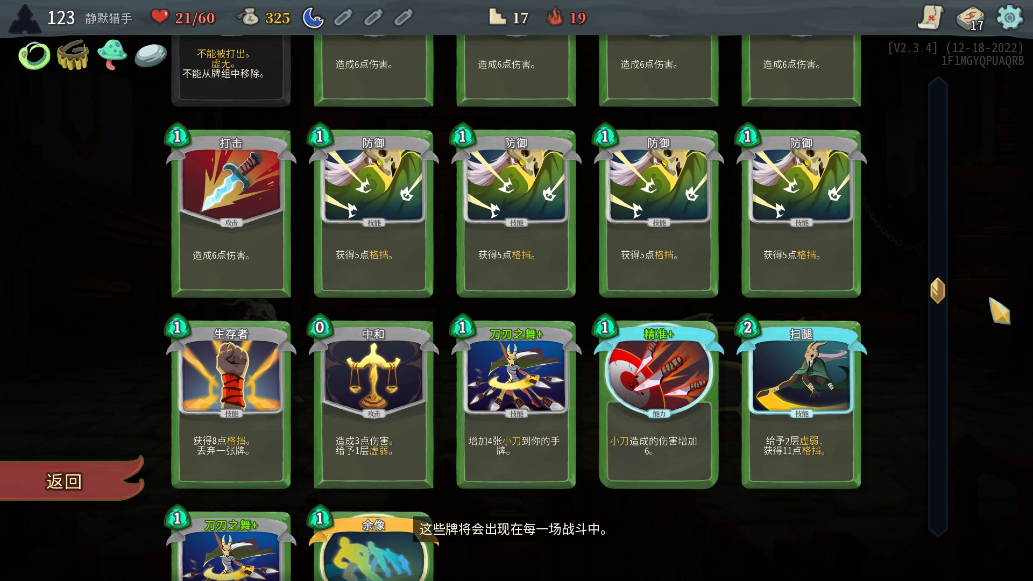Select the 生存者 card
Image resolution: width=1033 pixels, height=581 pixels.
point(231,402)
